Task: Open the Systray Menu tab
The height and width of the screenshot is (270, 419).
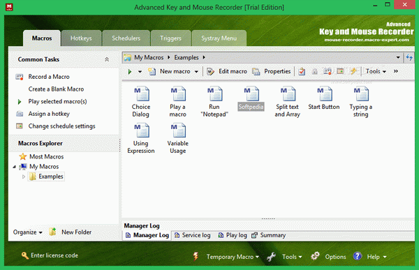Action: [219, 38]
